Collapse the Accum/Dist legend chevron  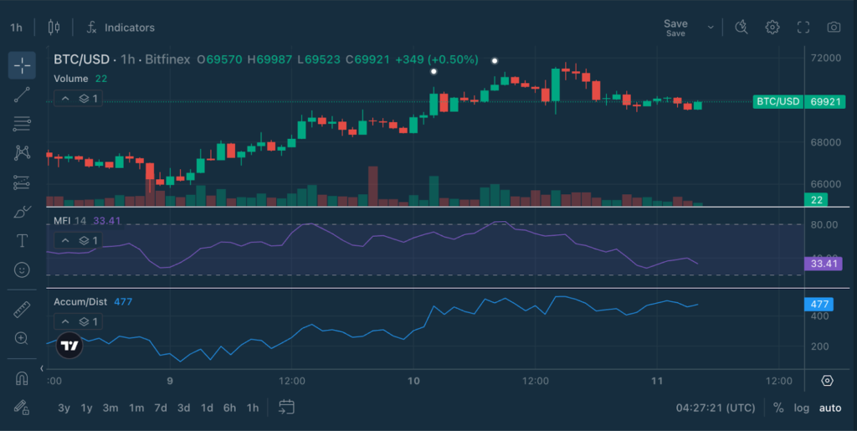coord(65,321)
